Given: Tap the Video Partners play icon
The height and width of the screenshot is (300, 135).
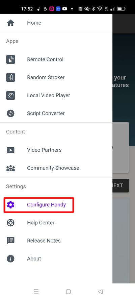Looking at the screenshot, I should coord(10,150).
